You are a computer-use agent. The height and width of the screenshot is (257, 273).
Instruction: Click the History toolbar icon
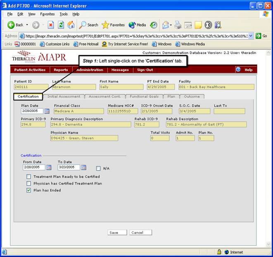(x=153, y=25)
